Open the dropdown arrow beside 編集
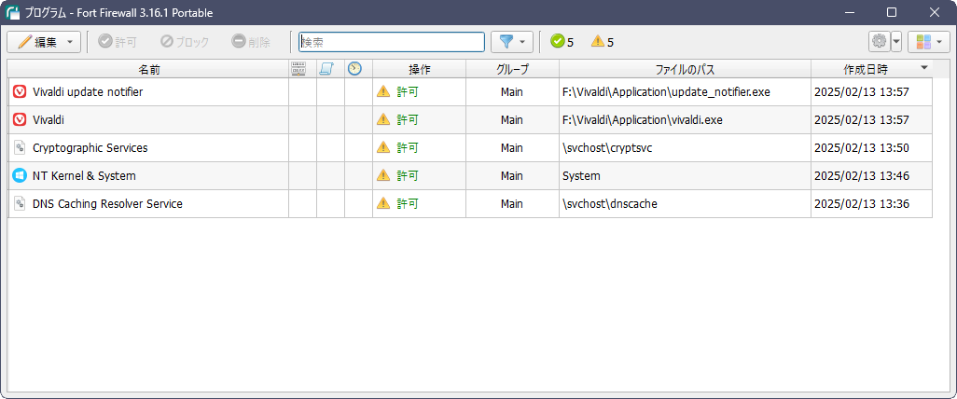The image size is (957, 399). pyautogui.click(x=70, y=42)
